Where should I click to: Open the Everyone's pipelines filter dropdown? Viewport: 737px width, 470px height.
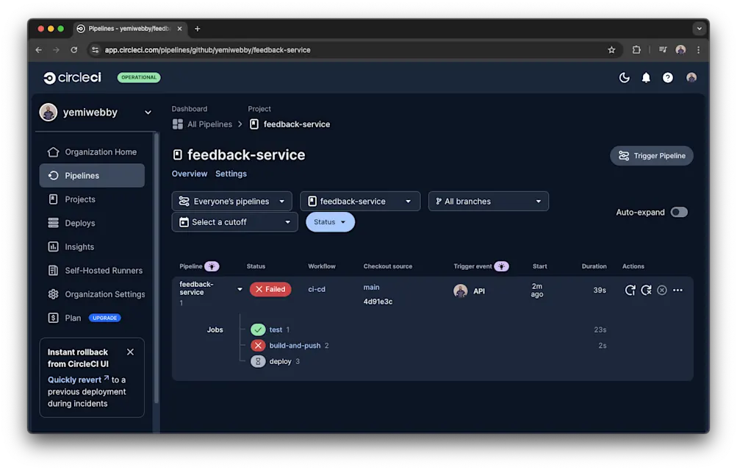coord(231,201)
